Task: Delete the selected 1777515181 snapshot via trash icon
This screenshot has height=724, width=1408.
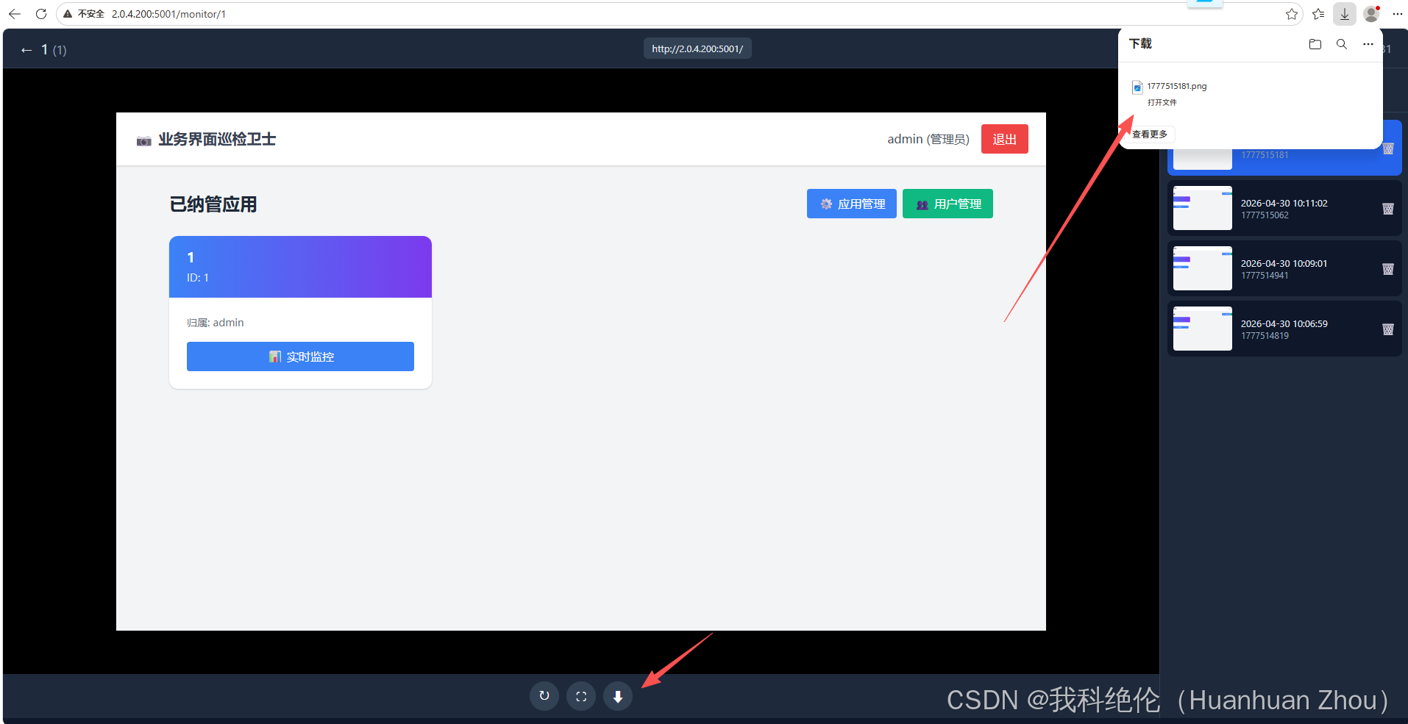Action: pos(1388,148)
